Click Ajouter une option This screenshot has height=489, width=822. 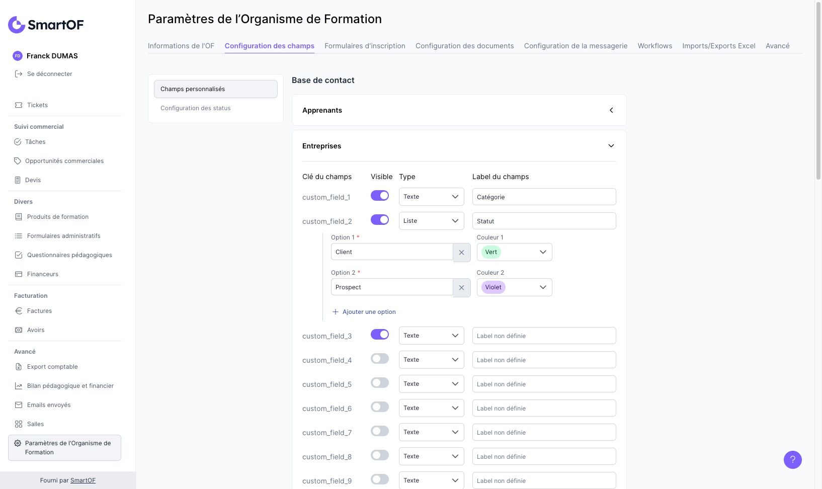[364, 312]
